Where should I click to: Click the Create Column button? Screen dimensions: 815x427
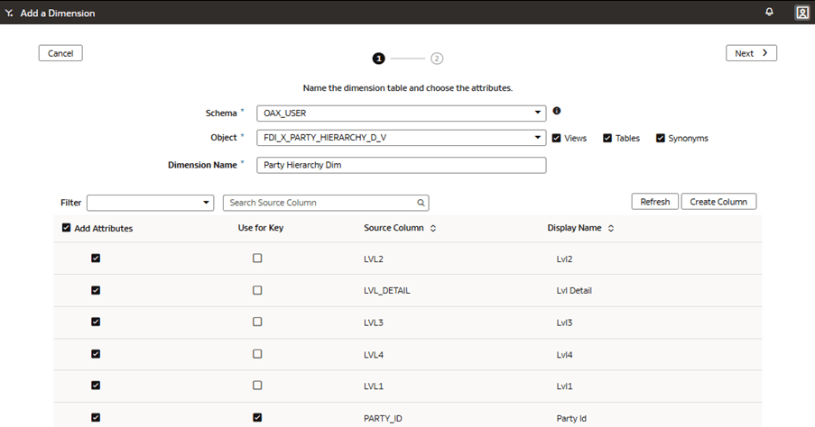[x=718, y=202]
